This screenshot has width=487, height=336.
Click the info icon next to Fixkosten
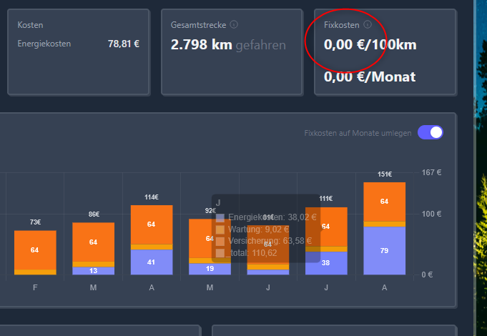(x=368, y=24)
